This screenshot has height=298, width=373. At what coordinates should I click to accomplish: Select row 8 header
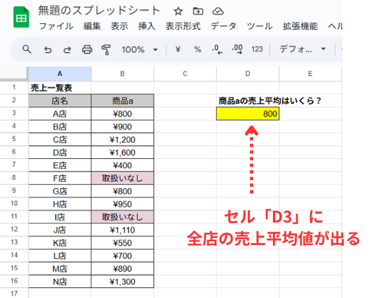coord(14,177)
